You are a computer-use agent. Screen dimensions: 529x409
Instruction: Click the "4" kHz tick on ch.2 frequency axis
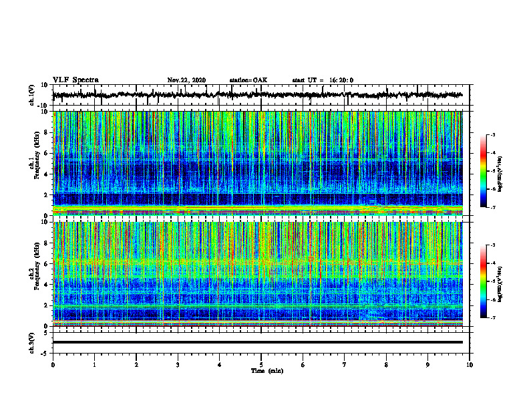(x=46, y=285)
